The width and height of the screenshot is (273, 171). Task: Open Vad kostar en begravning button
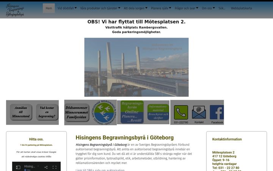pos(47,112)
